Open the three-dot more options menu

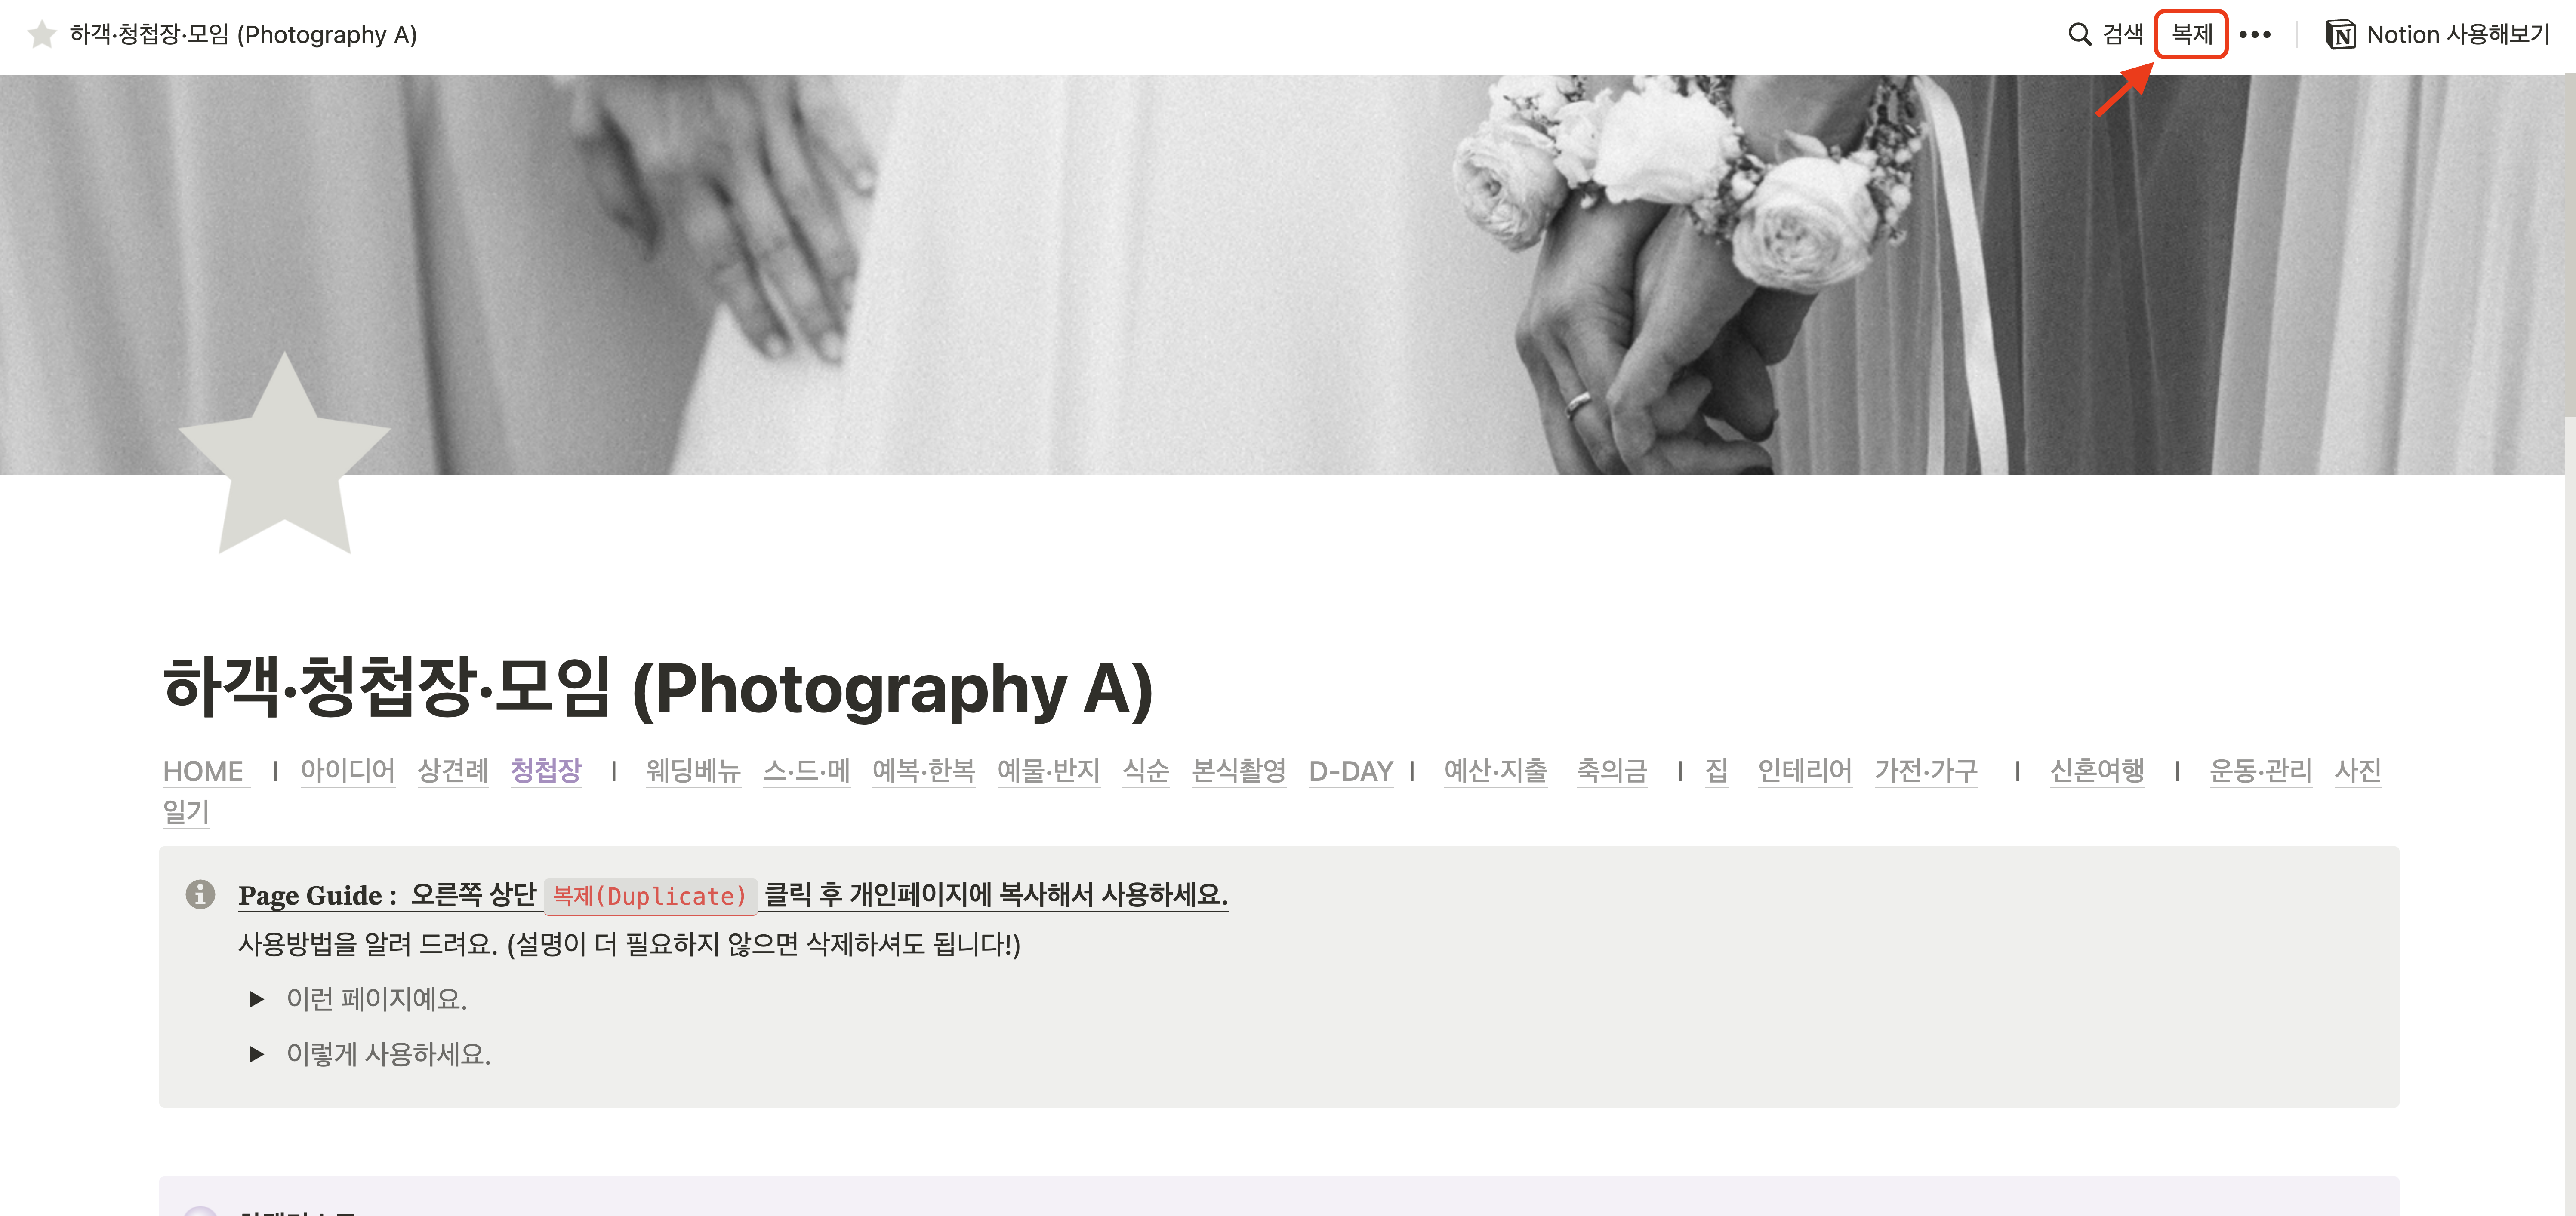tap(2255, 35)
